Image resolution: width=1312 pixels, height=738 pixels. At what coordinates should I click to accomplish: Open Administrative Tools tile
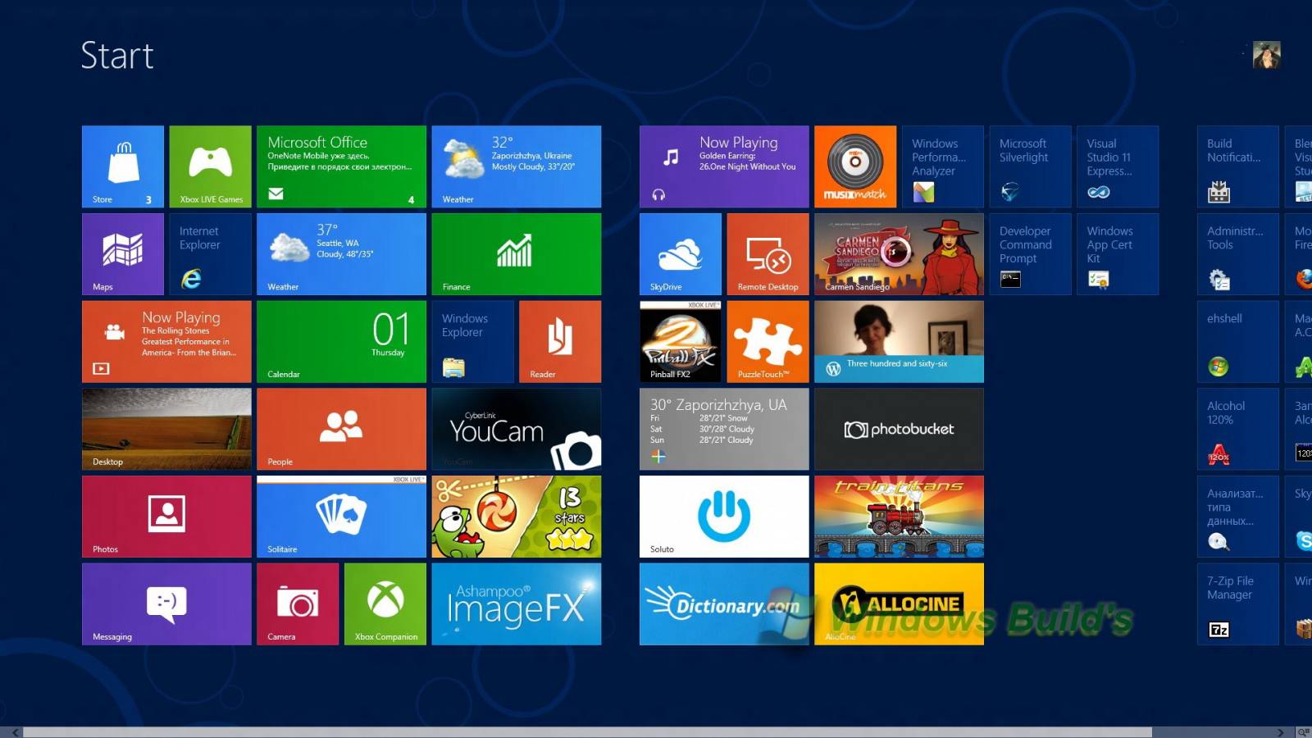[x=1238, y=254]
